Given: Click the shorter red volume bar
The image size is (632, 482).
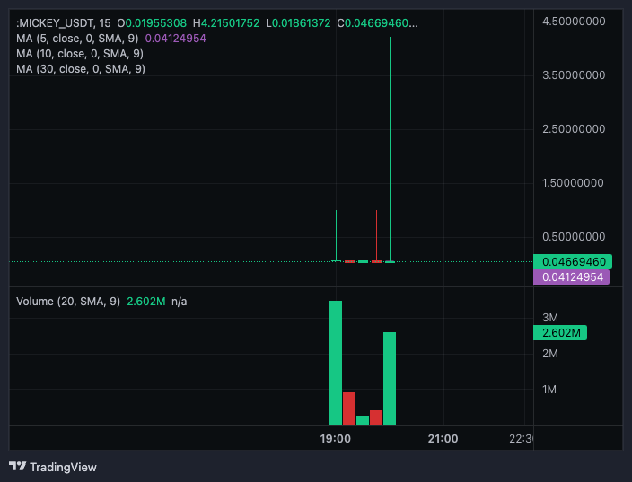Looking at the screenshot, I should pyautogui.click(x=376, y=417).
